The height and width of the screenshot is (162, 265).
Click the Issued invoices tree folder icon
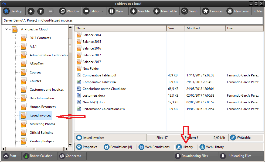click(23, 115)
